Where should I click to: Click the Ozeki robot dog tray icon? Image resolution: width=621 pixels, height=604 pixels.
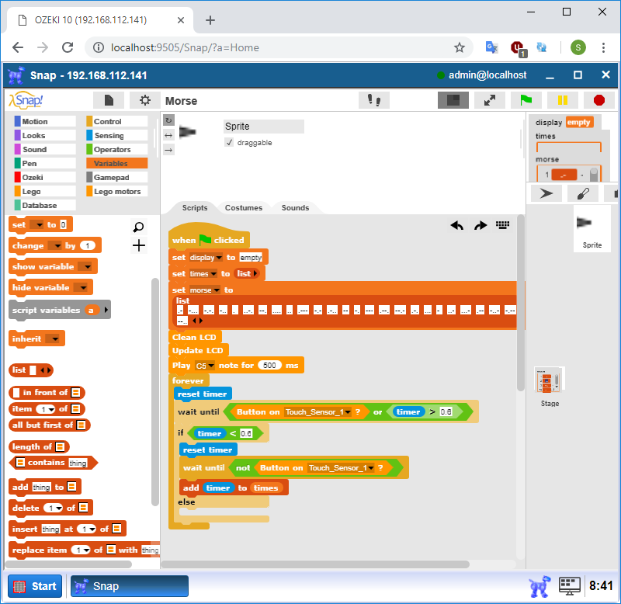(x=540, y=586)
